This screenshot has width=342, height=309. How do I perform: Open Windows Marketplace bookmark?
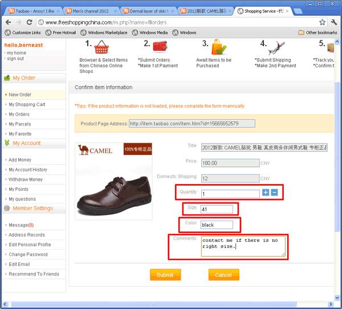[x=104, y=32]
